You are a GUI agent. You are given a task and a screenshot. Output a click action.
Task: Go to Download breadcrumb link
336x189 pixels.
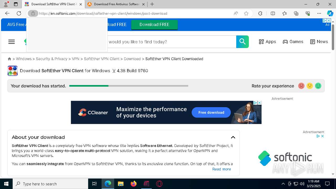click(132, 59)
